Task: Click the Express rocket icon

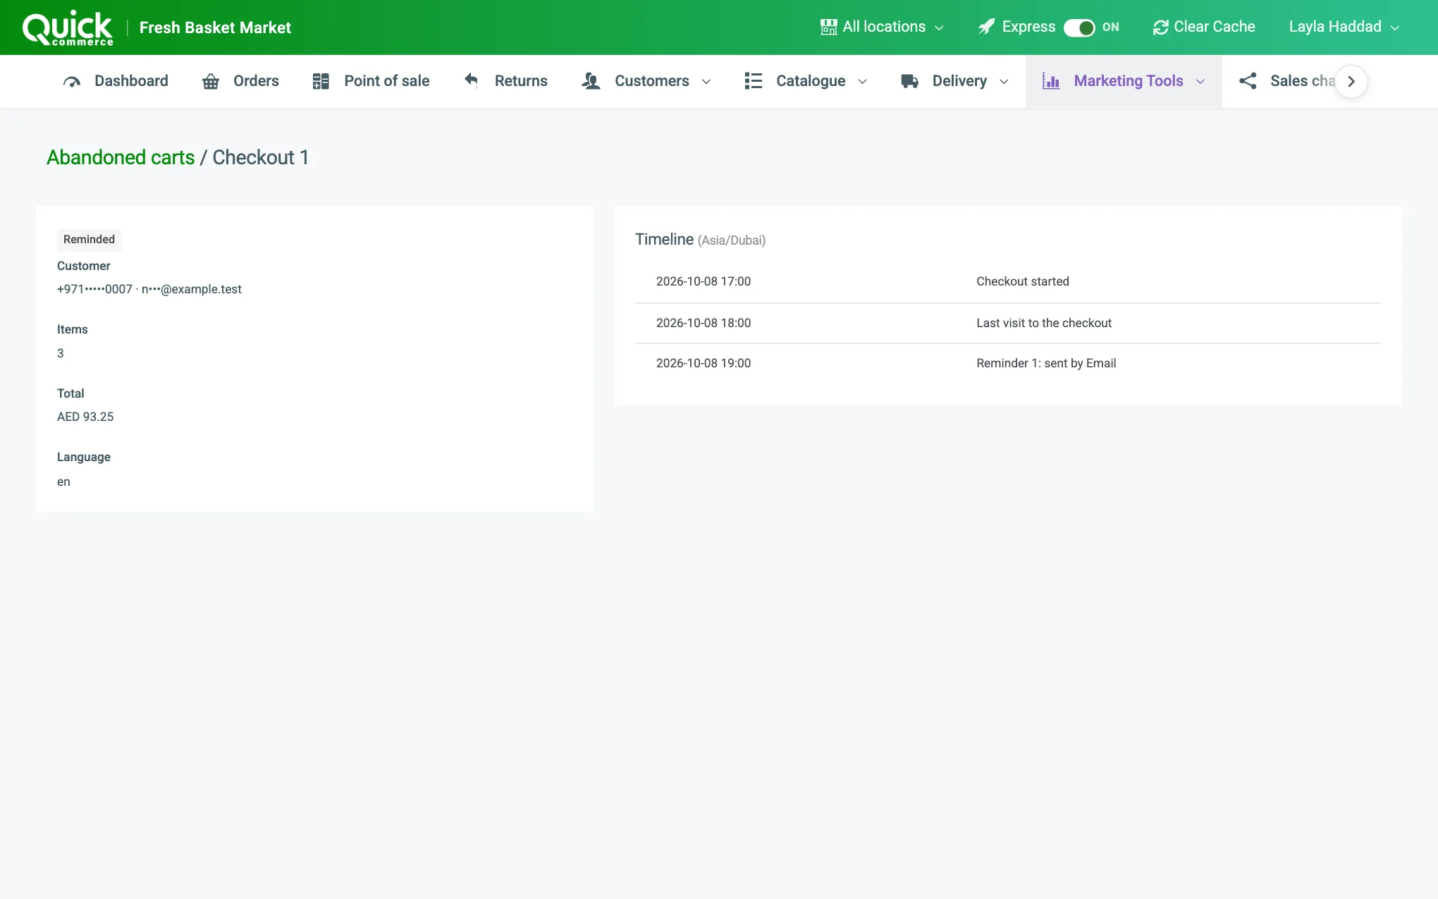Action: pyautogui.click(x=987, y=27)
